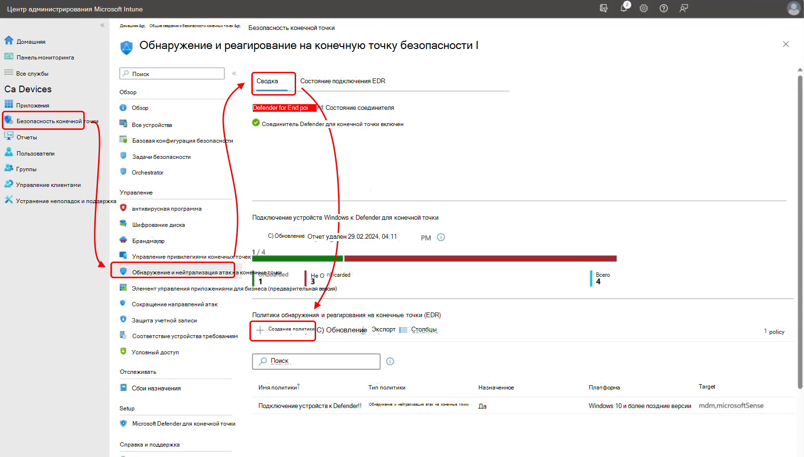Click the Отчеты reports icon
804x457 pixels.
(9, 136)
